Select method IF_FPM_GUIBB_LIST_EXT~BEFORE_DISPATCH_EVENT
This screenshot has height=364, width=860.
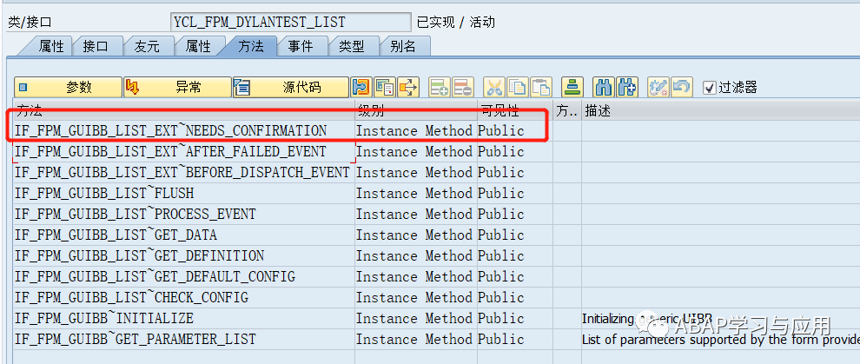(182, 173)
